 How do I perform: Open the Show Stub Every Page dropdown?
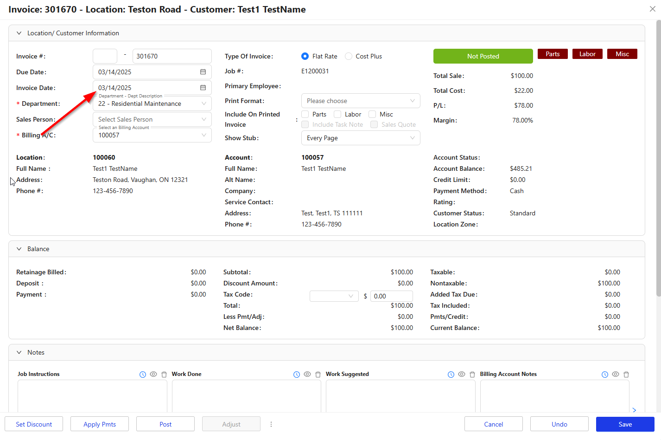click(x=361, y=138)
